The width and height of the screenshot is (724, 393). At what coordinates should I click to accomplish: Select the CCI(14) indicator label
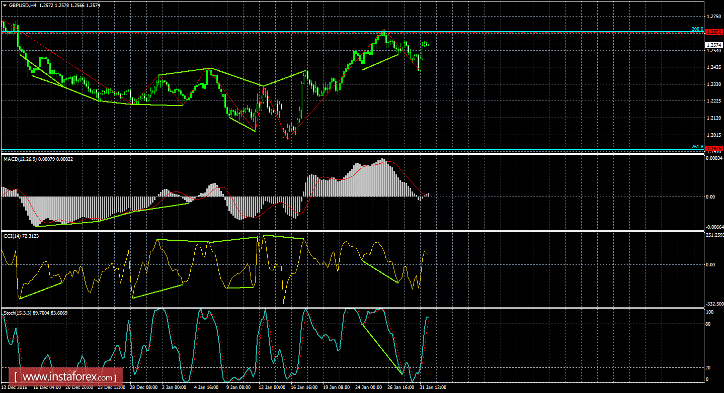(x=10, y=236)
